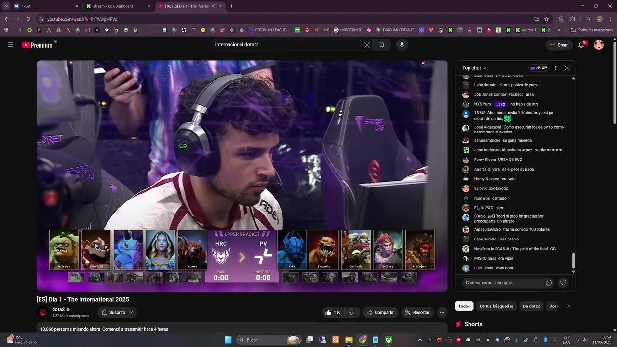Open the Todos los marcadores folder

coord(591,30)
